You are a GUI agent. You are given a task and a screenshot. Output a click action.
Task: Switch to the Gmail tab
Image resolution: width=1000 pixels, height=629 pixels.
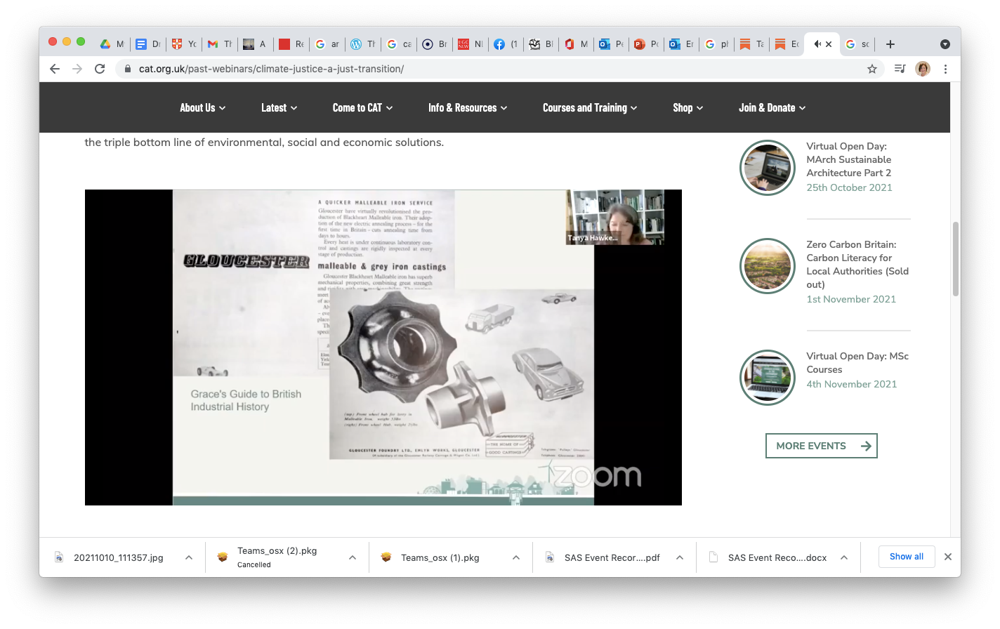[x=220, y=44]
